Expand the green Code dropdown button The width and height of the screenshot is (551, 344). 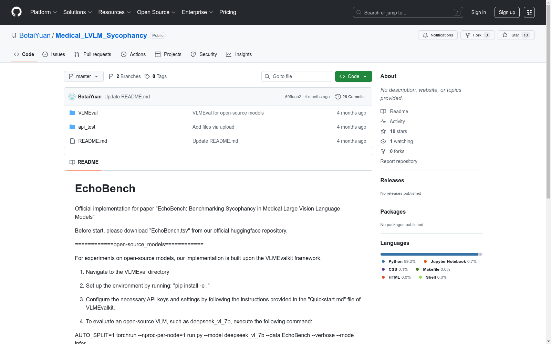tap(353, 76)
